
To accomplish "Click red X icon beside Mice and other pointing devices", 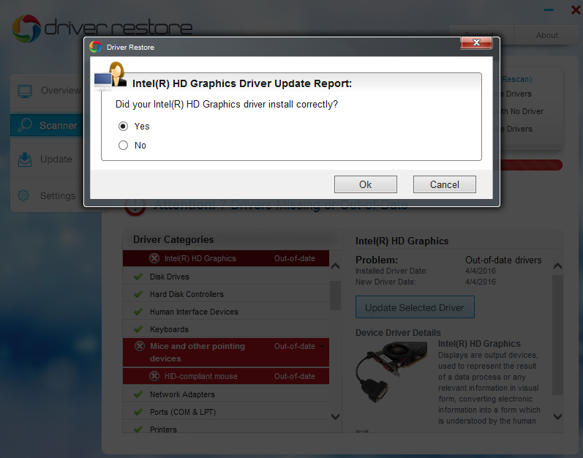I will click(140, 347).
